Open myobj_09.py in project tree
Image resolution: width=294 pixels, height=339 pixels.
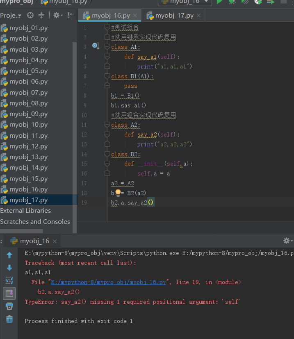point(28,114)
